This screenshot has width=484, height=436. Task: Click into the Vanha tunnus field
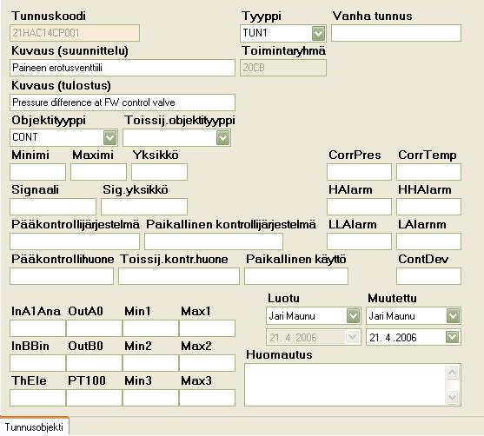396,33
